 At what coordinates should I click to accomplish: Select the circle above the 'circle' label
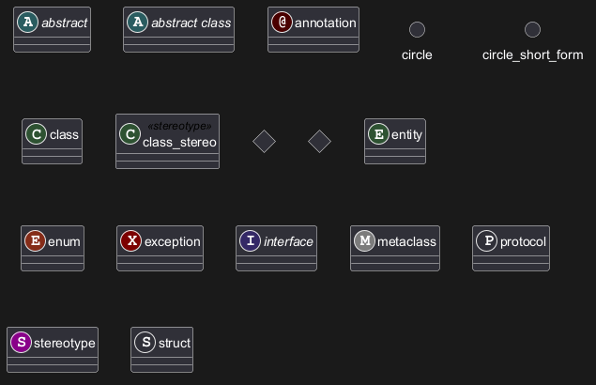[x=417, y=30]
